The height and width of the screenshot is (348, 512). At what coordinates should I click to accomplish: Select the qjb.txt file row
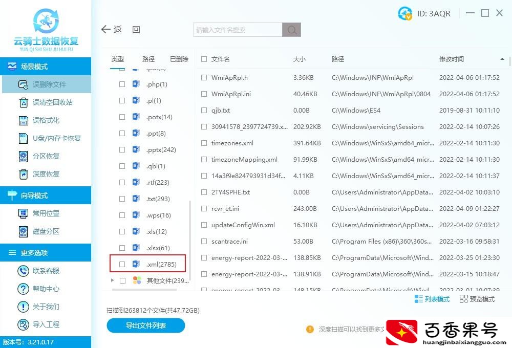click(x=350, y=111)
